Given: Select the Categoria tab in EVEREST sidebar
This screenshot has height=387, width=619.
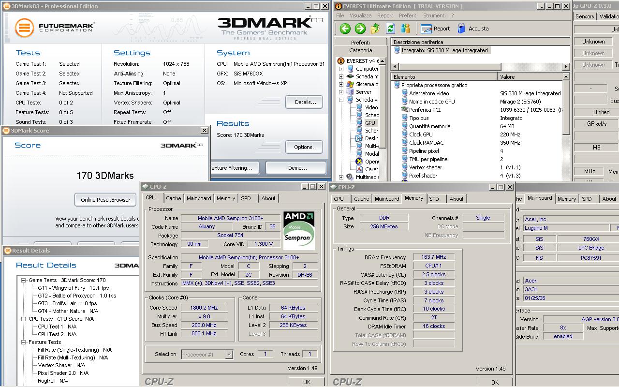Looking at the screenshot, I should click(x=361, y=50).
